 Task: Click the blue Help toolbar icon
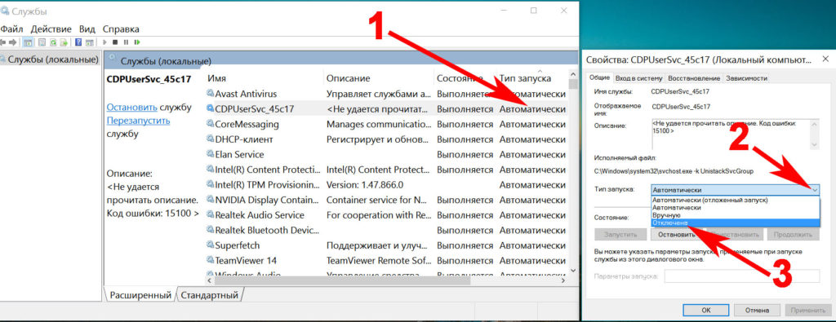[x=78, y=42]
